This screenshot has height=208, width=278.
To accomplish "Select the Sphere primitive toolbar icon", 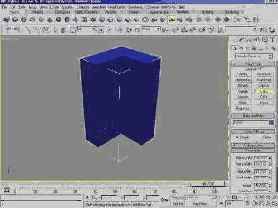I will (15, 20).
